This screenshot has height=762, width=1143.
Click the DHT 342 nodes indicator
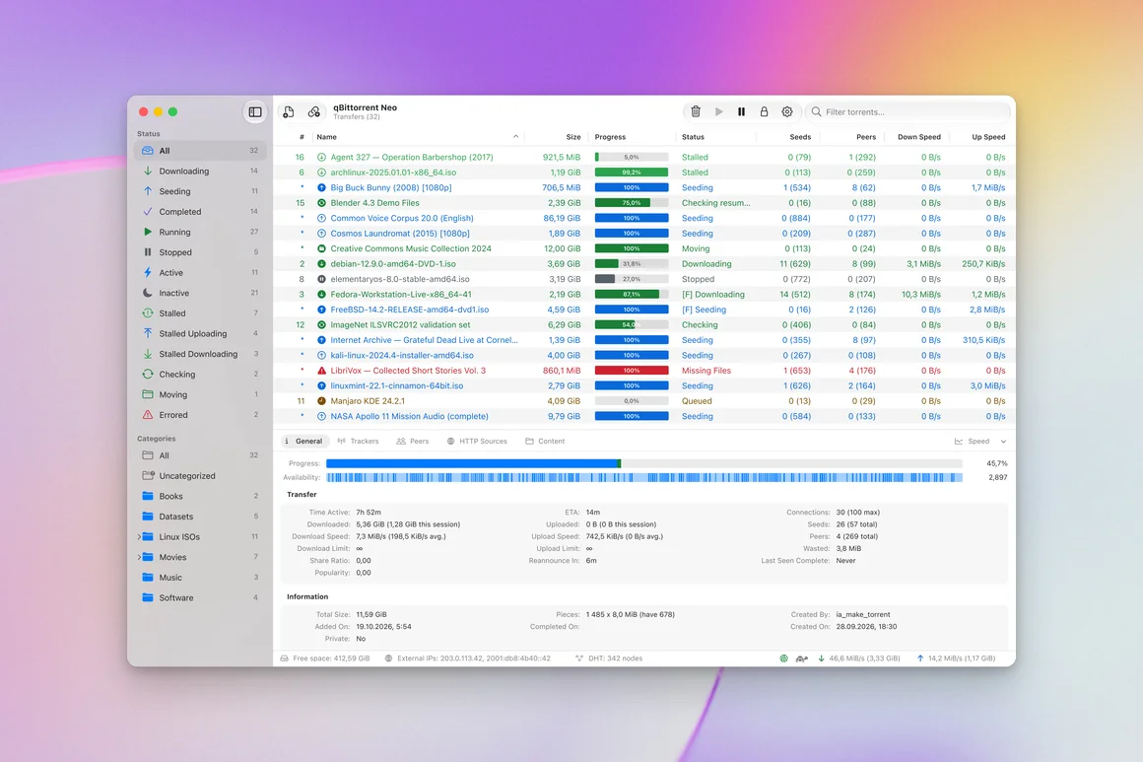[x=609, y=658]
